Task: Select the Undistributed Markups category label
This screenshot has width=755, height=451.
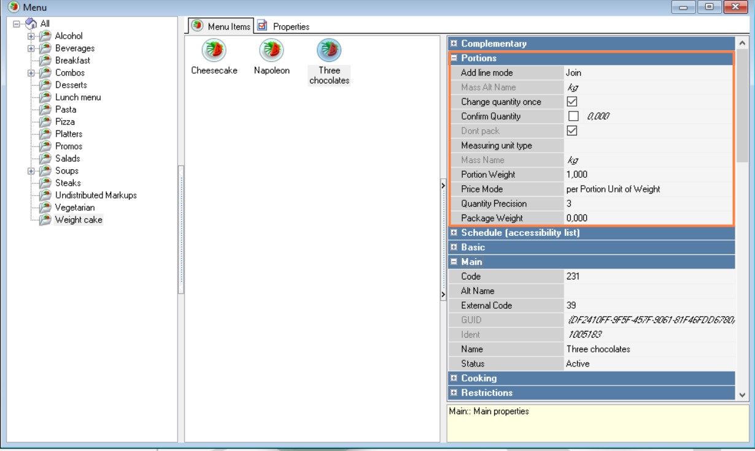Action: 96,195
